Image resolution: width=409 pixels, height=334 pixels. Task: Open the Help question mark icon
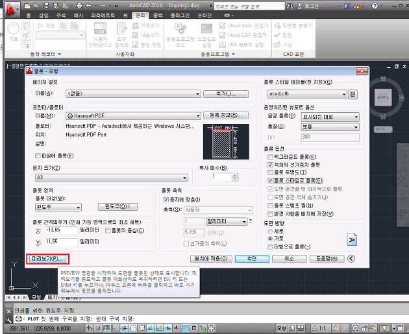coord(375,6)
